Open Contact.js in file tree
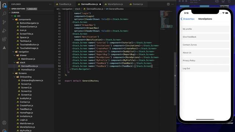The width and height of the screenshot is (235, 132). tap(25, 102)
